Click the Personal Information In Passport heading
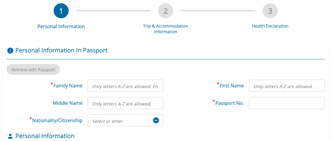 pos(61,50)
